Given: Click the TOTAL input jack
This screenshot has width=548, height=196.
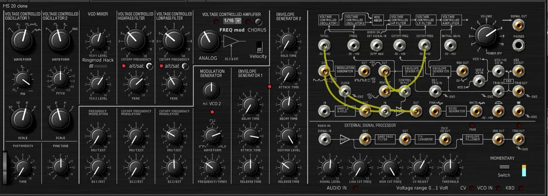Looking at the screenshot, I should 324,45.
